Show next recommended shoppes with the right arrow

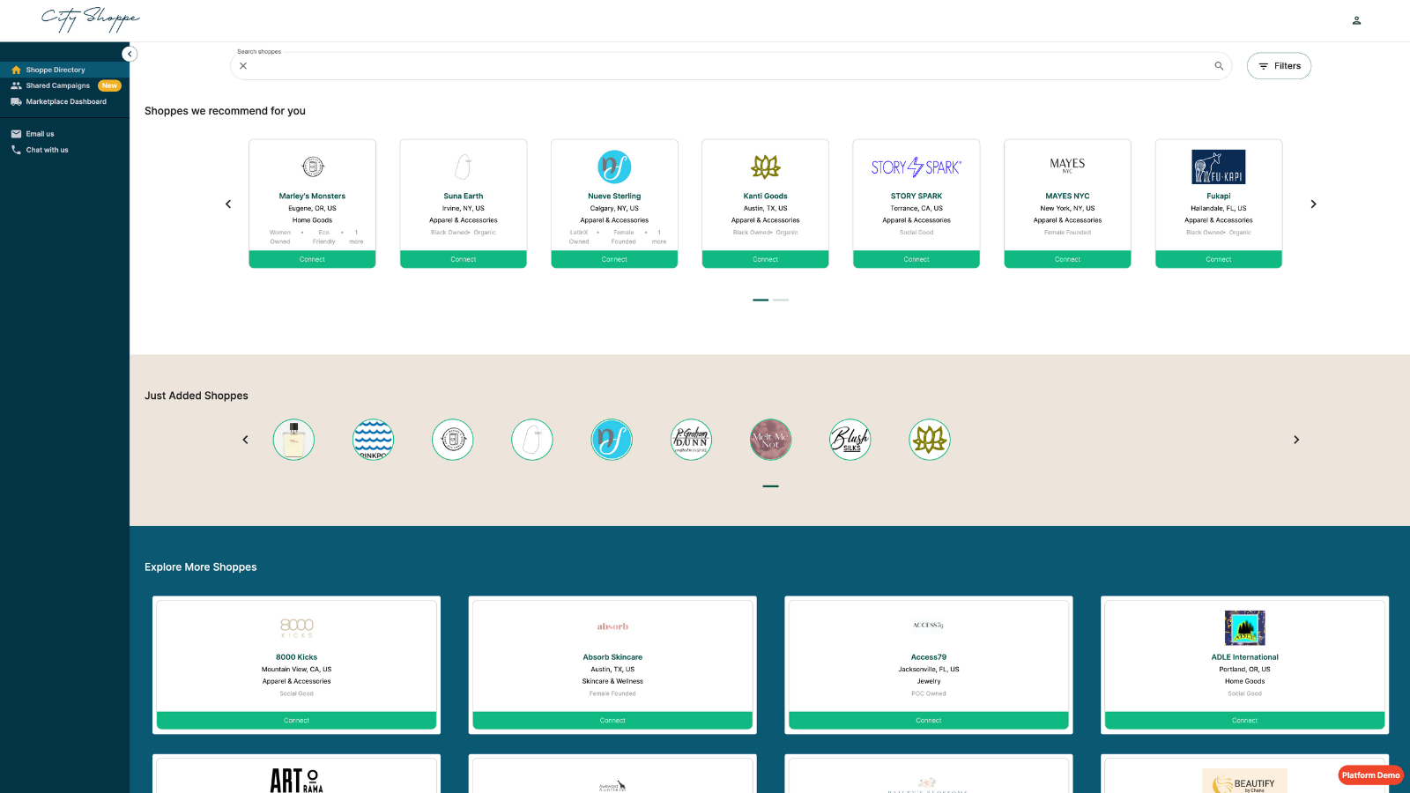(x=1313, y=204)
